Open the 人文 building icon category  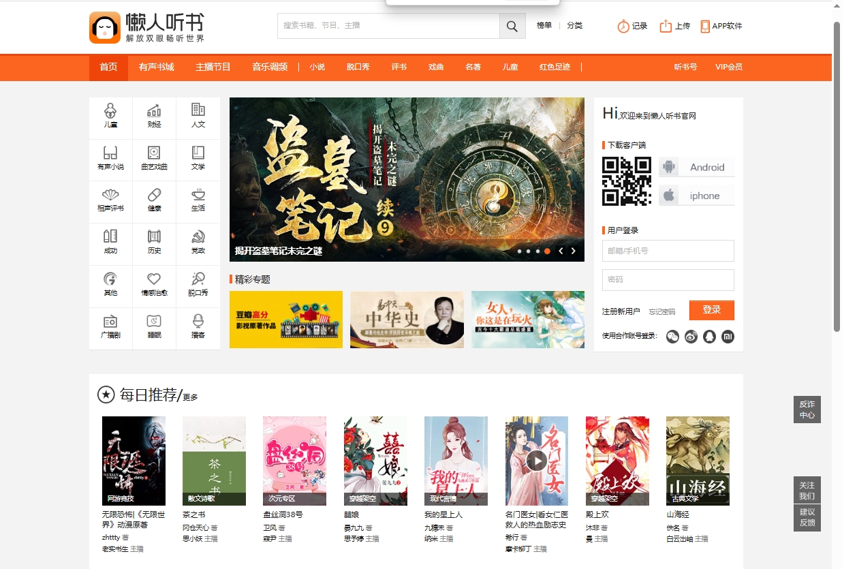click(198, 115)
